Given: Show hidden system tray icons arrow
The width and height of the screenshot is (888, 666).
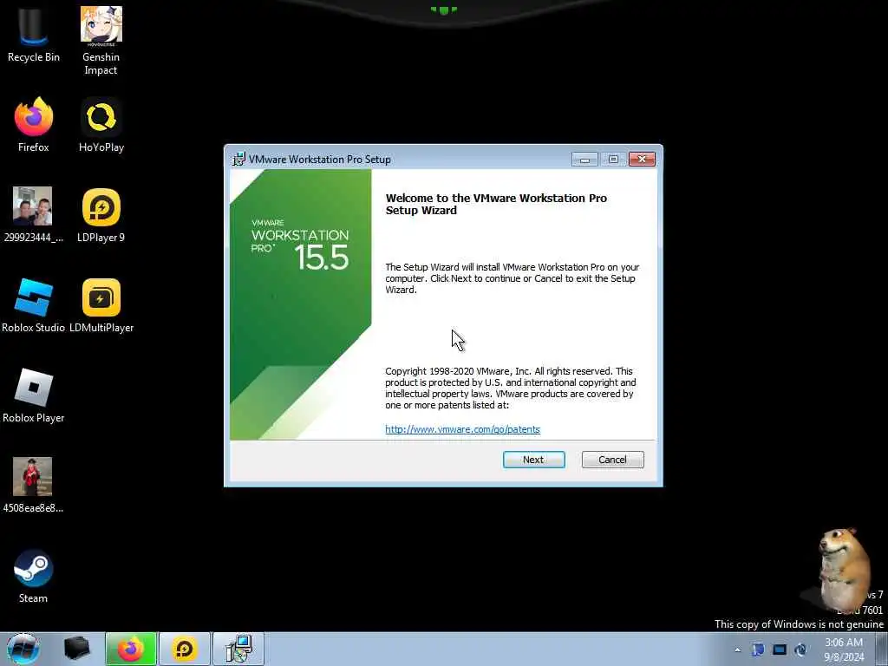Looking at the screenshot, I should click(x=737, y=650).
